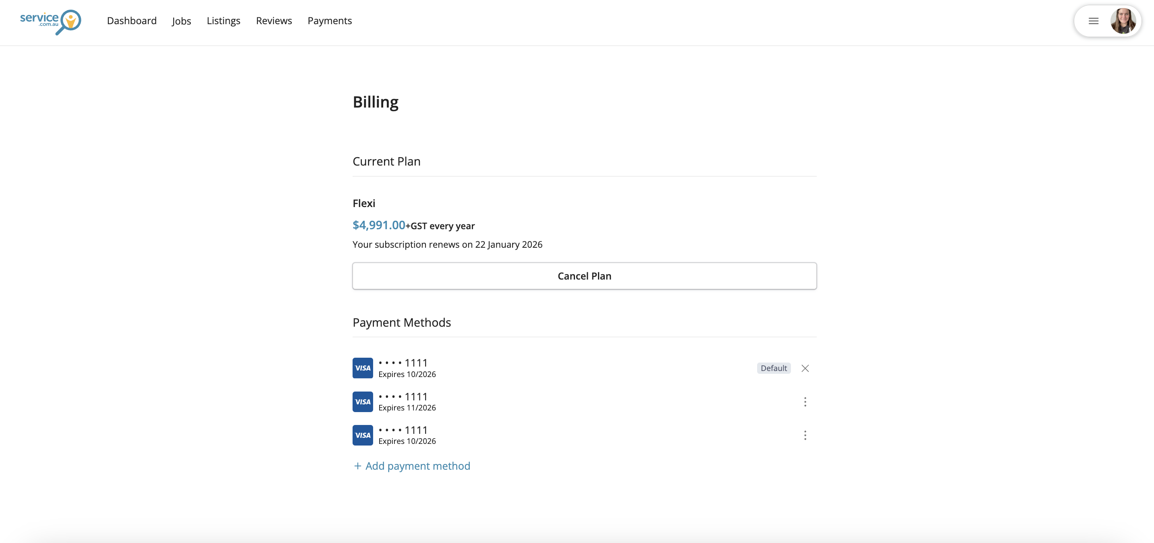1154x543 pixels.
Task: Select the card number ending 1111 expiring 11/2026
Action: coord(403,396)
